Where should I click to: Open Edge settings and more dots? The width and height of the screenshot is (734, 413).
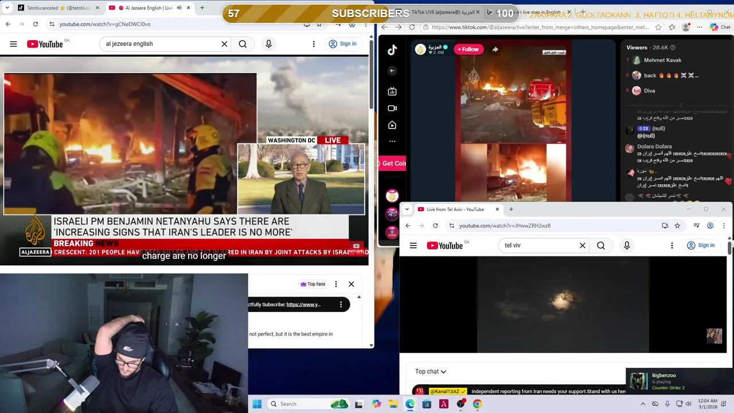[700, 27]
